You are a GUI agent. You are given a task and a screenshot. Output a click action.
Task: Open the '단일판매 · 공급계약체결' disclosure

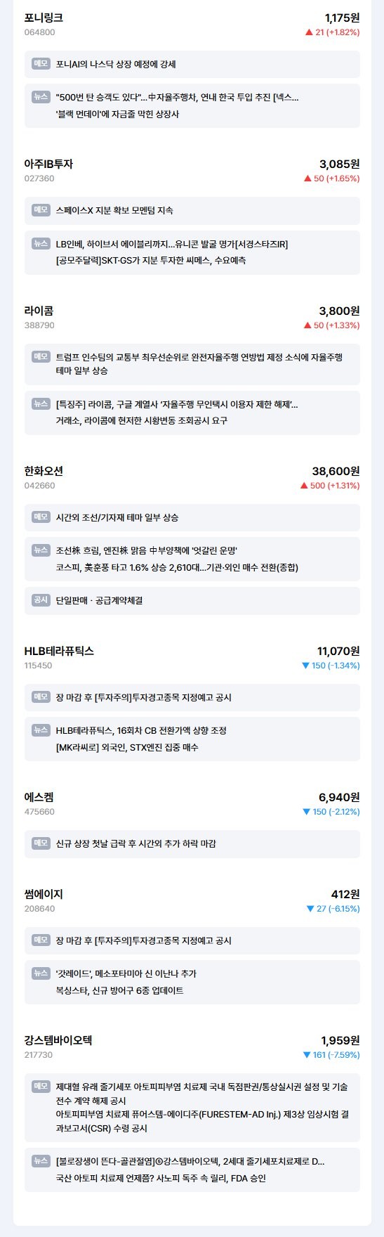(99, 600)
